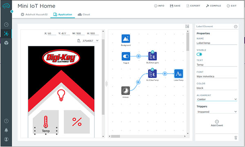
Task: Click the NAME field LabelTemp
Action: point(217,43)
